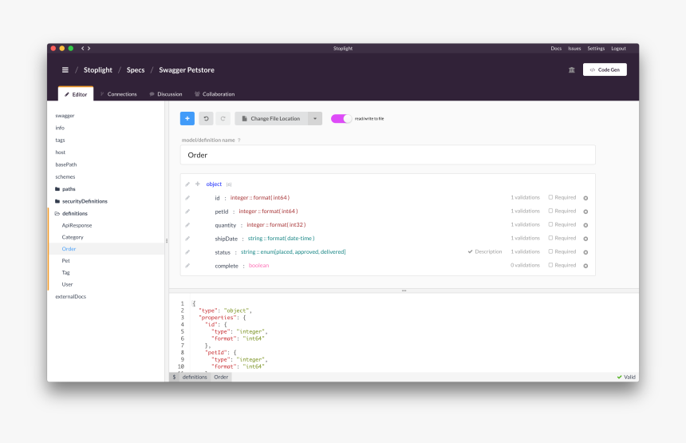This screenshot has height=443, width=686.
Task: Click pencil edit icon for petId row
Action: tap(187, 212)
